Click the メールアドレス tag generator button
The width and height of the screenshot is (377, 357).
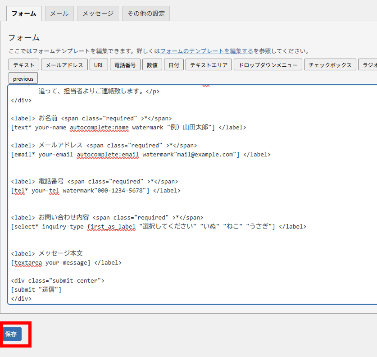click(64, 65)
